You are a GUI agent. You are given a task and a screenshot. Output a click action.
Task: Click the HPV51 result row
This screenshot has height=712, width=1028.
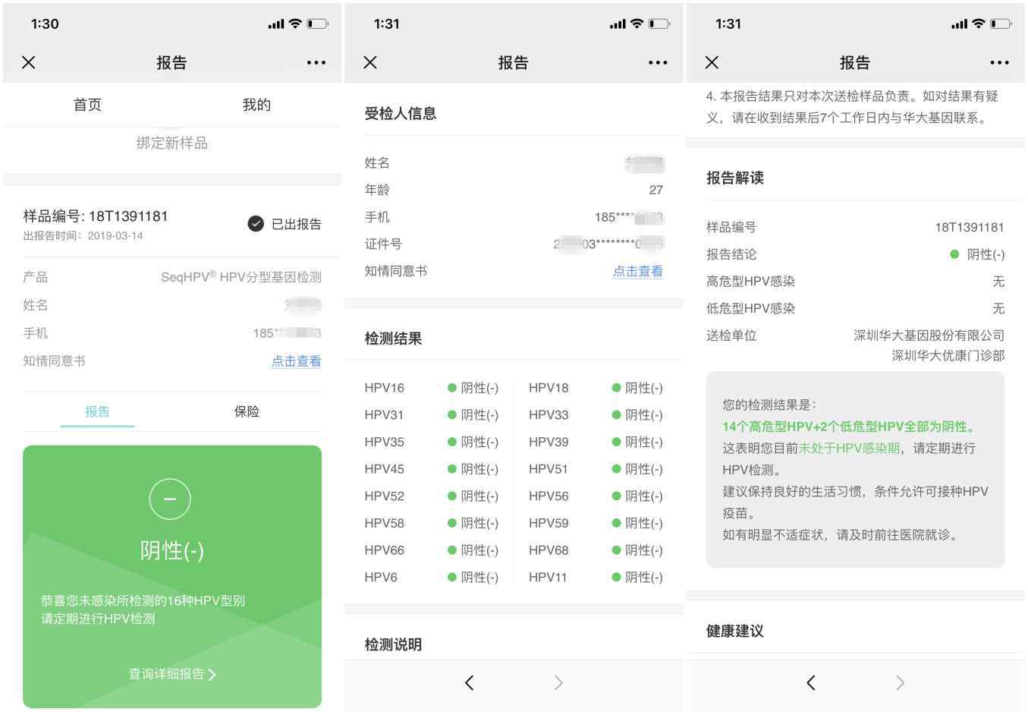tap(596, 469)
